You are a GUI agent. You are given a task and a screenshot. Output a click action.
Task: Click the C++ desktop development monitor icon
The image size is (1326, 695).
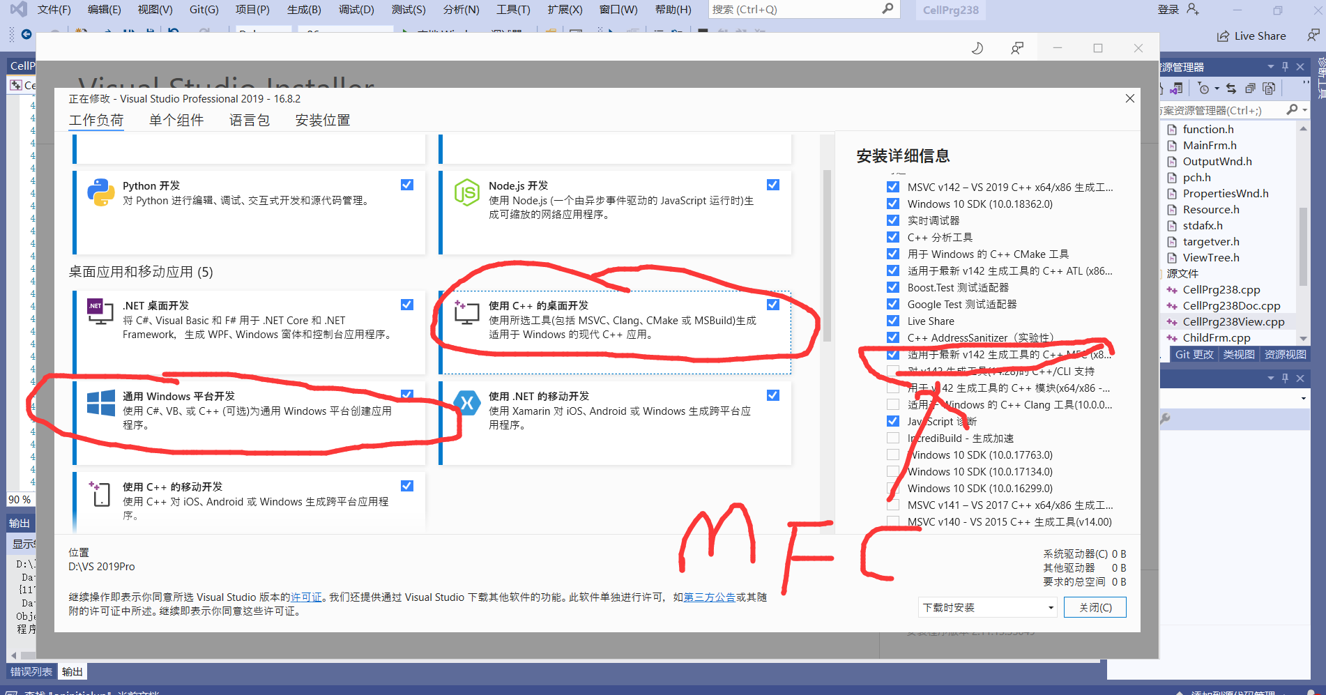(466, 312)
